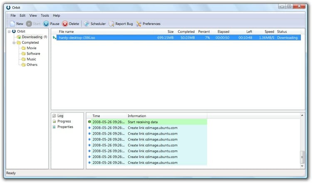Click the Orbit root icon in tree
Image resolution: width=312 pixels, height=183 pixels.
[x=14, y=31]
